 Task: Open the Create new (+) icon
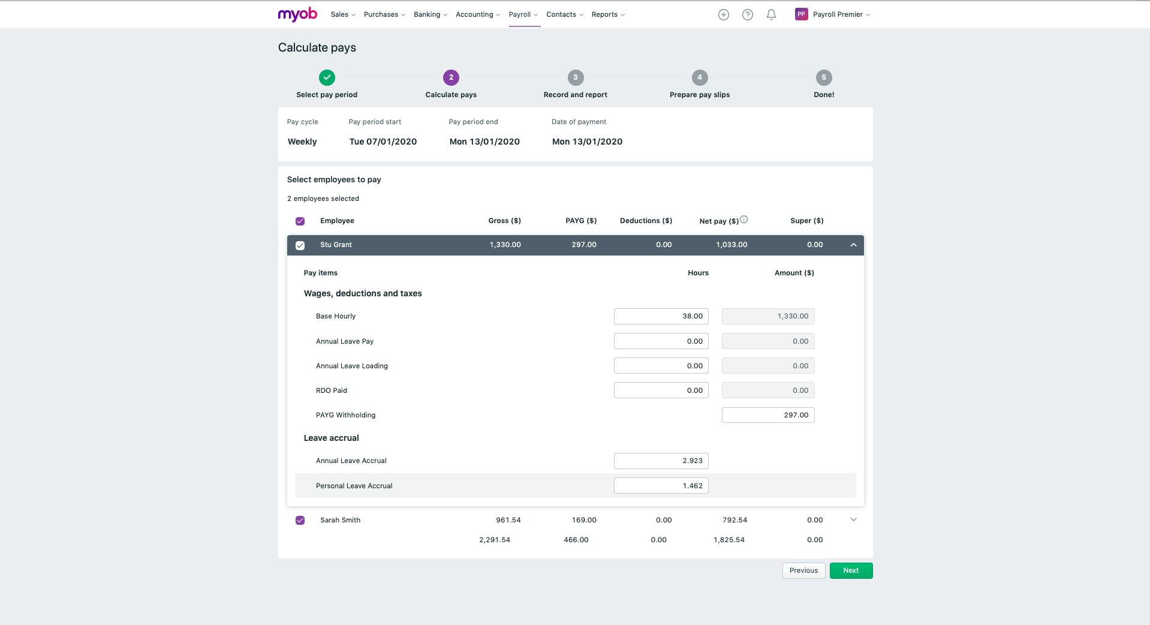click(722, 14)
